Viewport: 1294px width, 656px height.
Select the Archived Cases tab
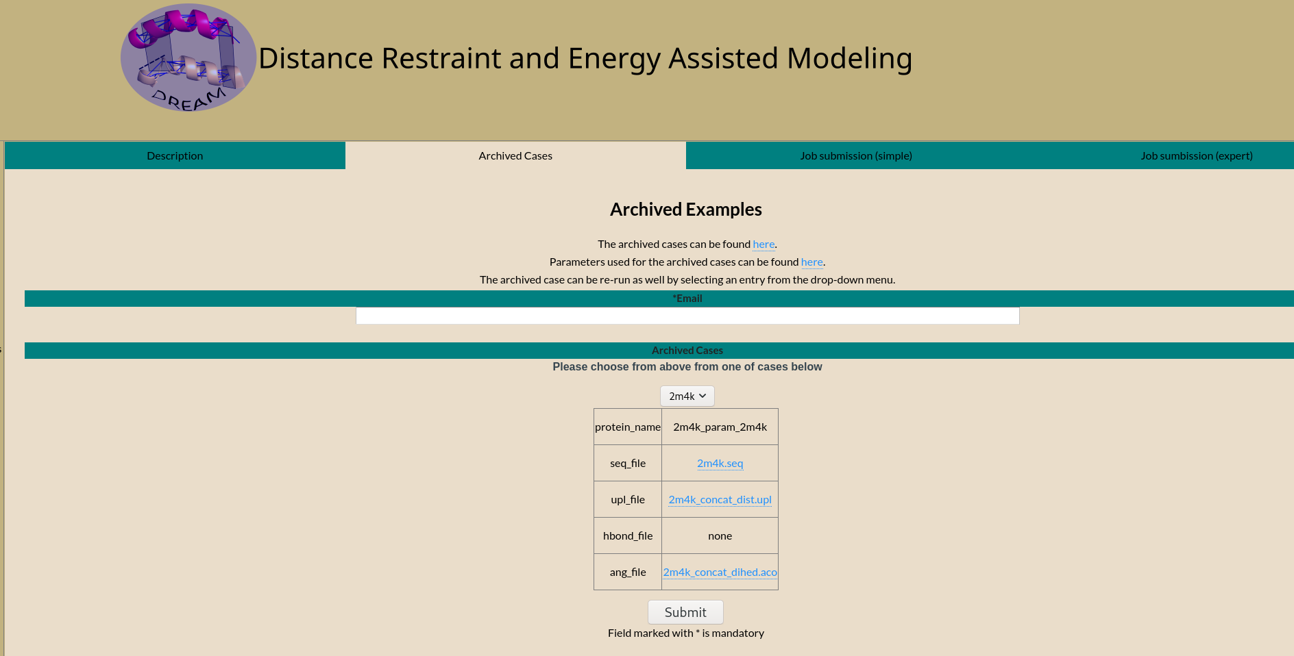(x=515, y=155)
